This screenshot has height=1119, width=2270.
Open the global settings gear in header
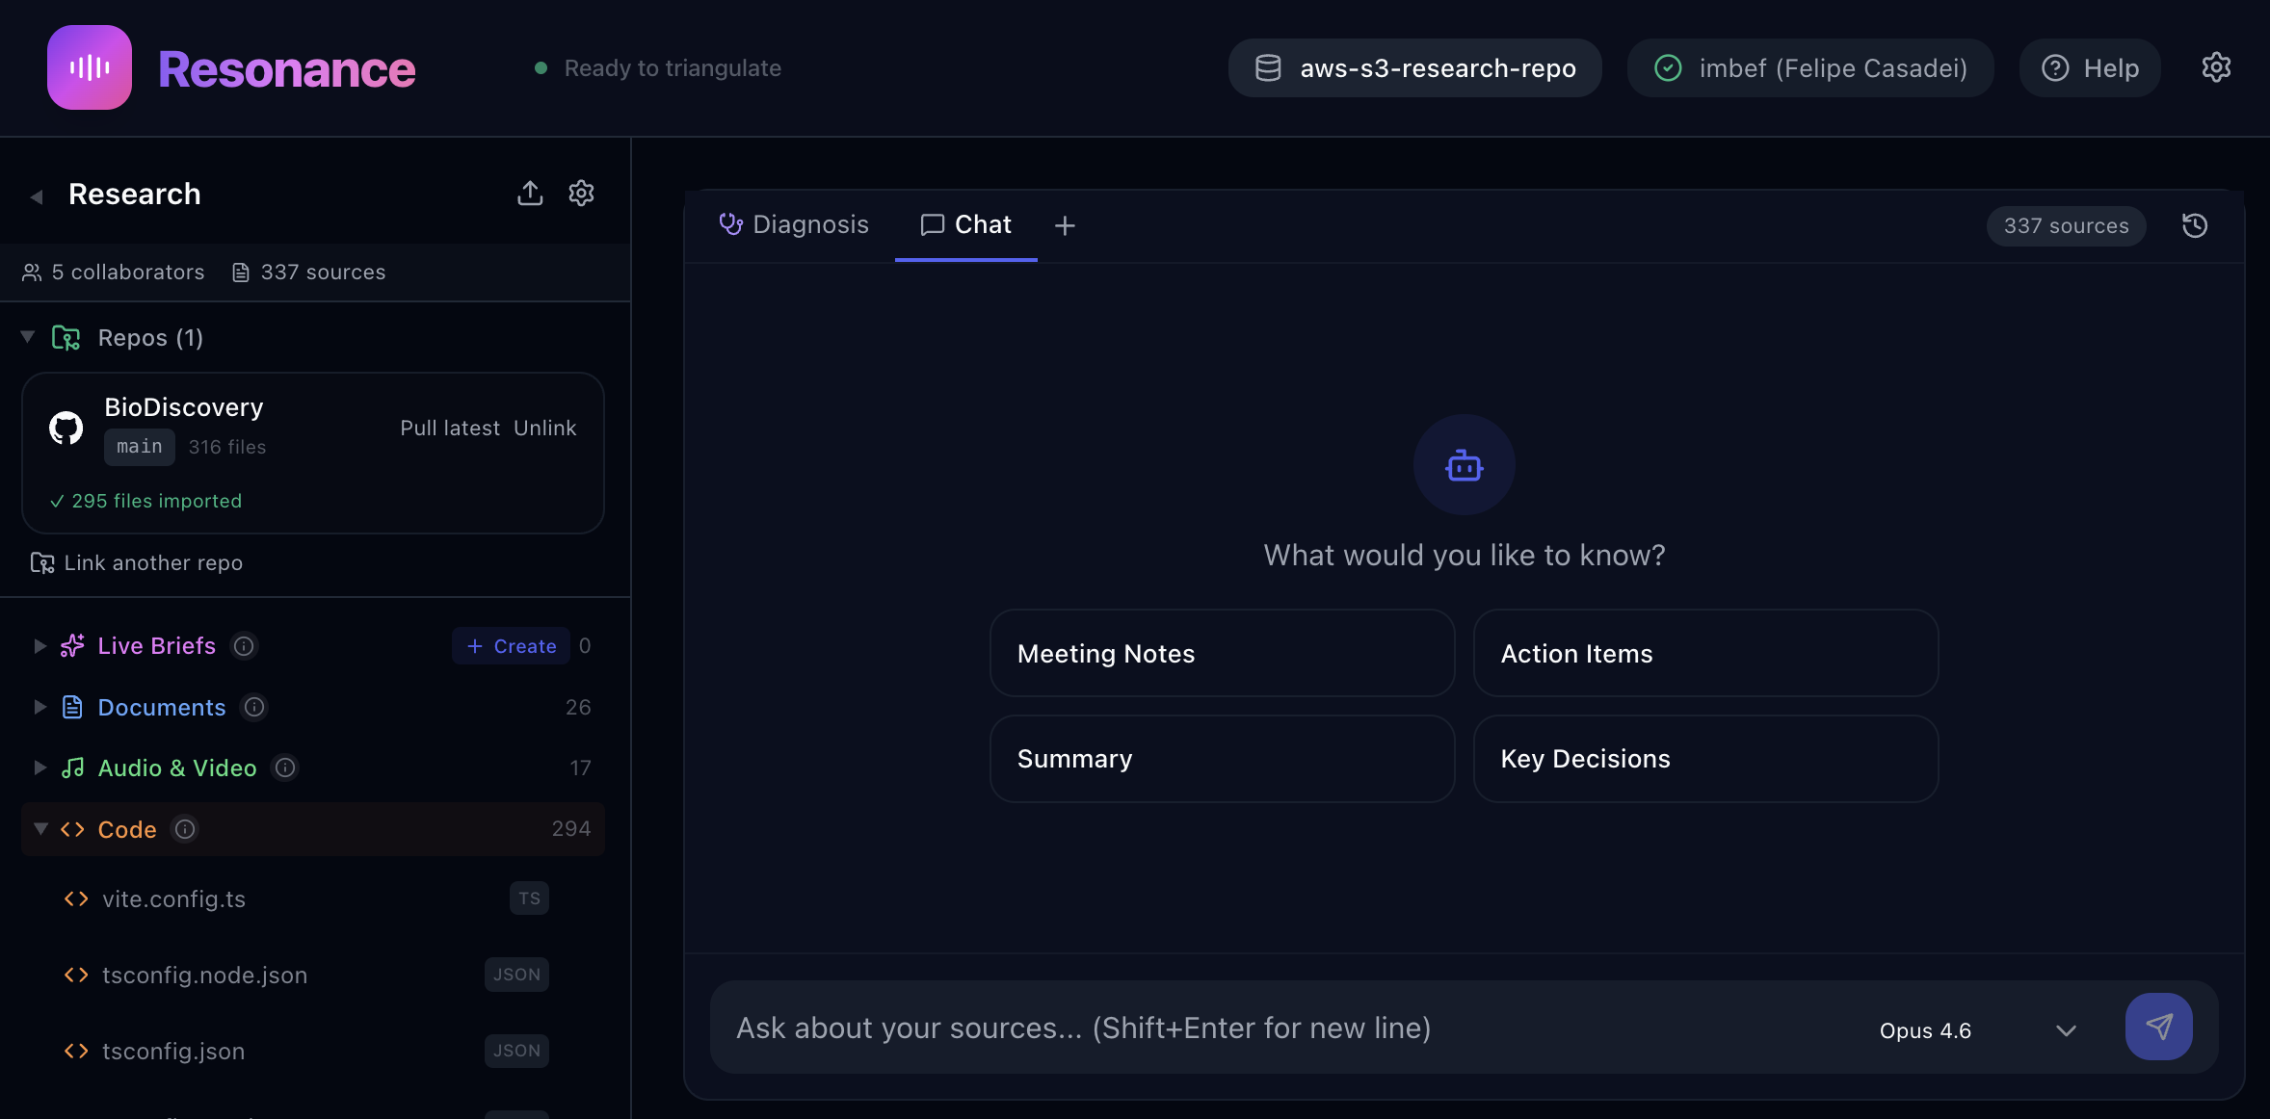tap(2216, 67)
